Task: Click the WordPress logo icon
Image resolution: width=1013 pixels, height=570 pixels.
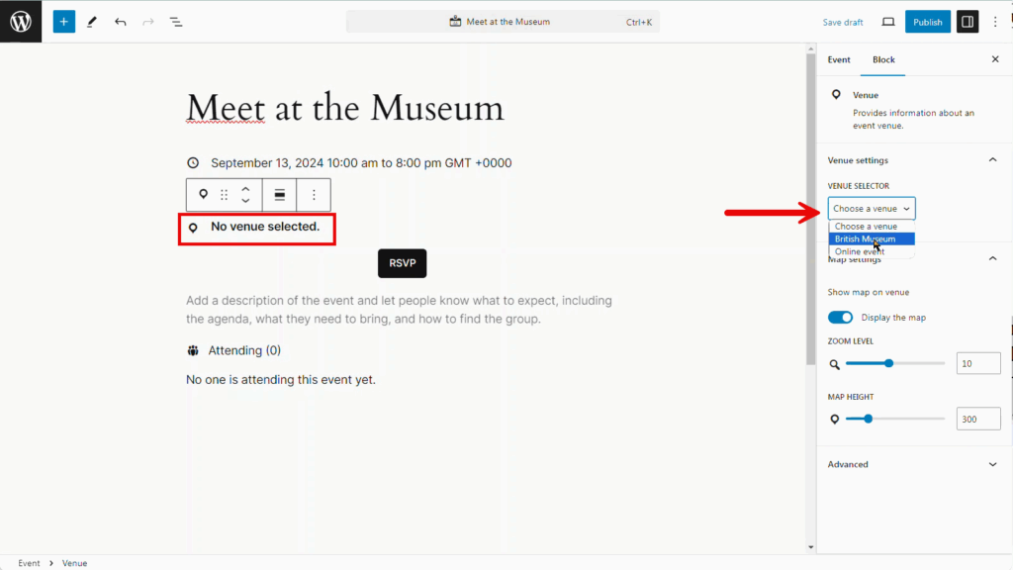Action: (21, 21)
